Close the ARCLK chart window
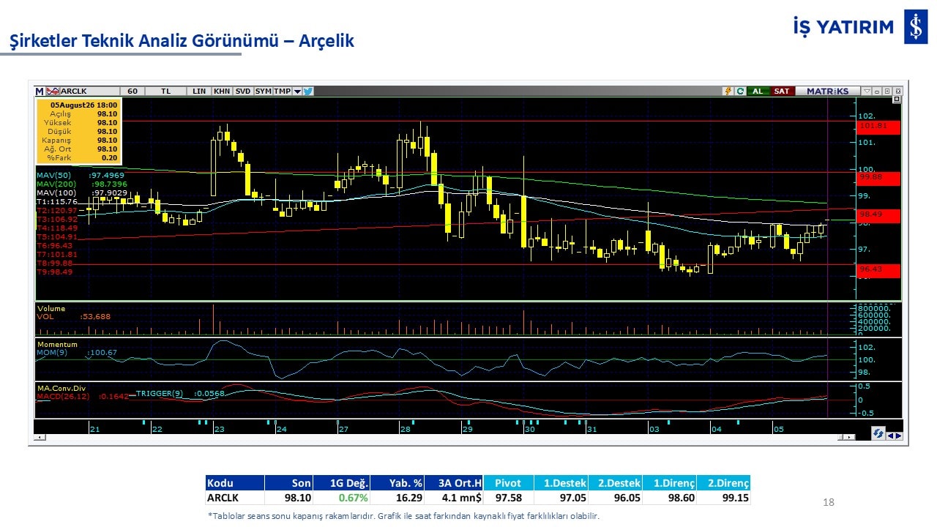937x527 pixels. (897, 91)
